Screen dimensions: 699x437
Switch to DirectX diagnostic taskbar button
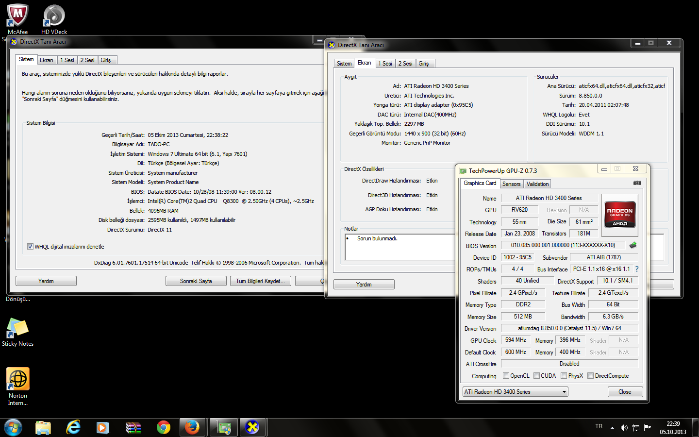(x=252, y=428)
